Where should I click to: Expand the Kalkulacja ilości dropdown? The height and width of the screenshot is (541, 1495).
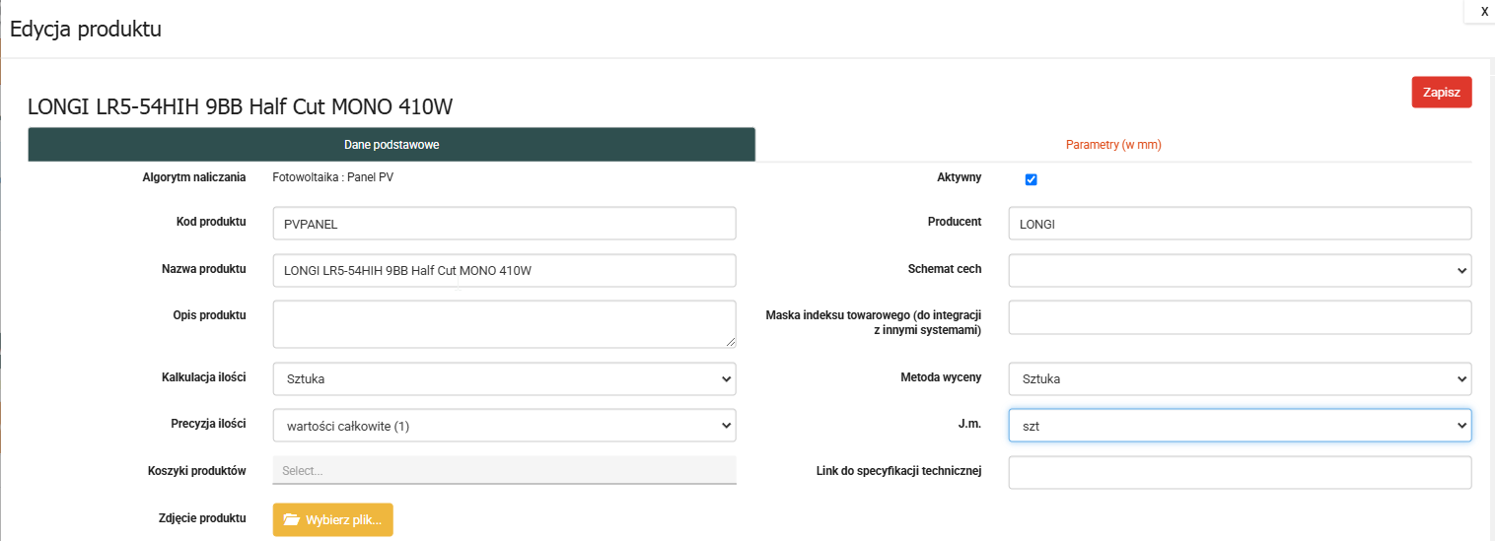point(504,378)
